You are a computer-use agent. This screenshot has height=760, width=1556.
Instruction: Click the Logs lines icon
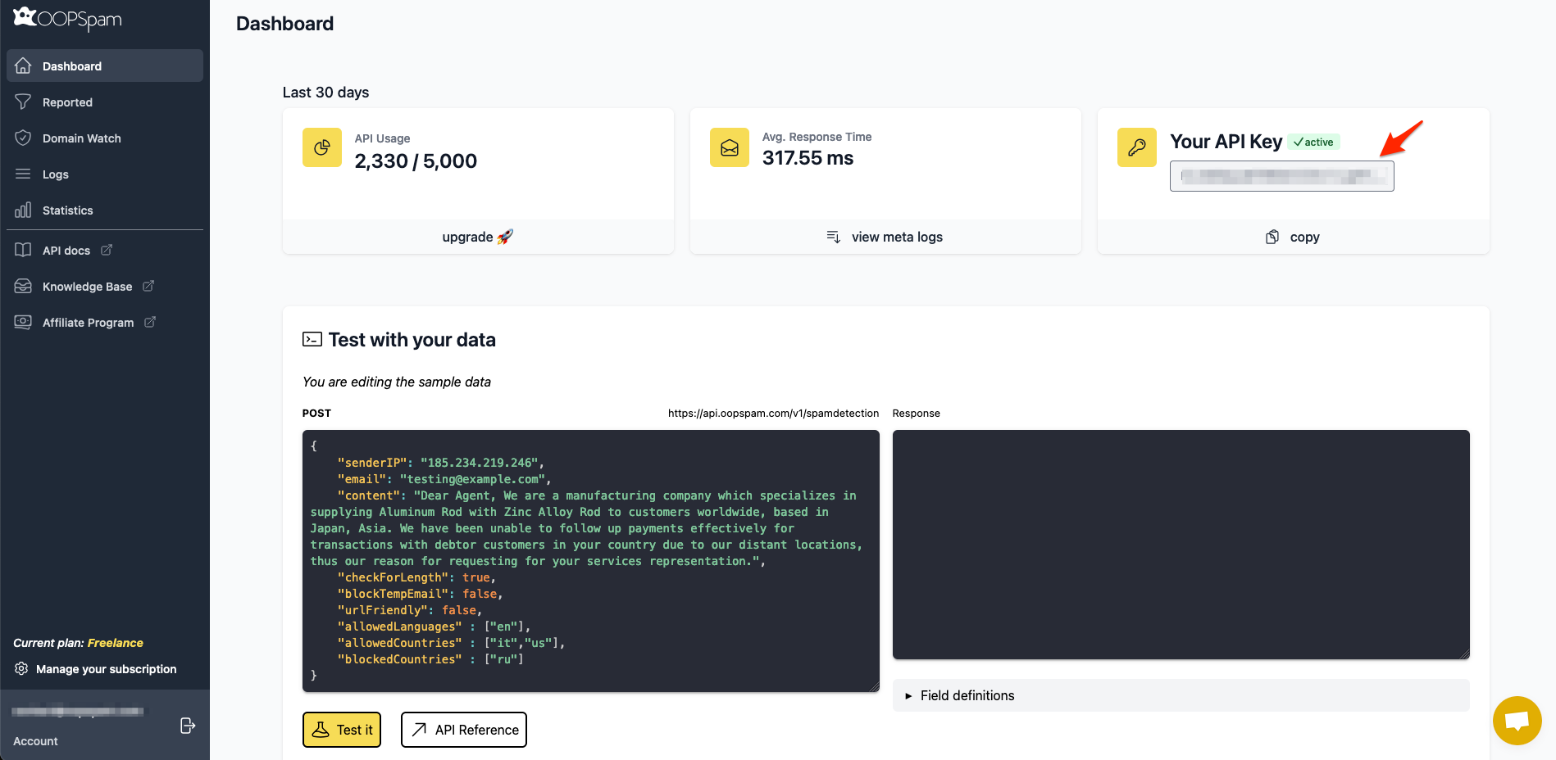point(23,174)
